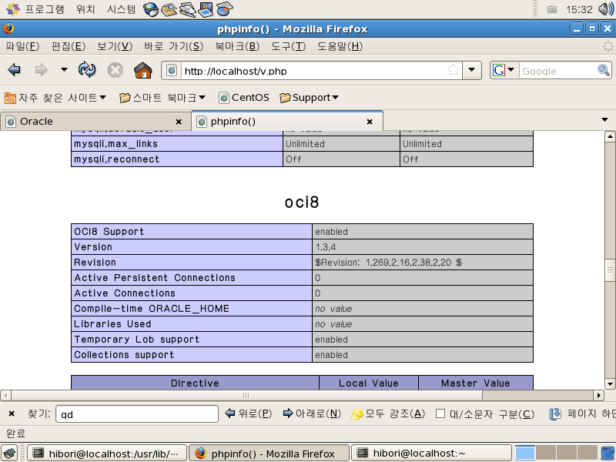Find previous with 위로(P)
Viewport: 616px width, 462px height.
pyautogui.click(x=248, y=413)
